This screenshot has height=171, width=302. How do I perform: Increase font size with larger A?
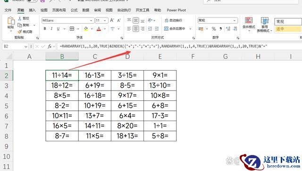click(112, 20)
